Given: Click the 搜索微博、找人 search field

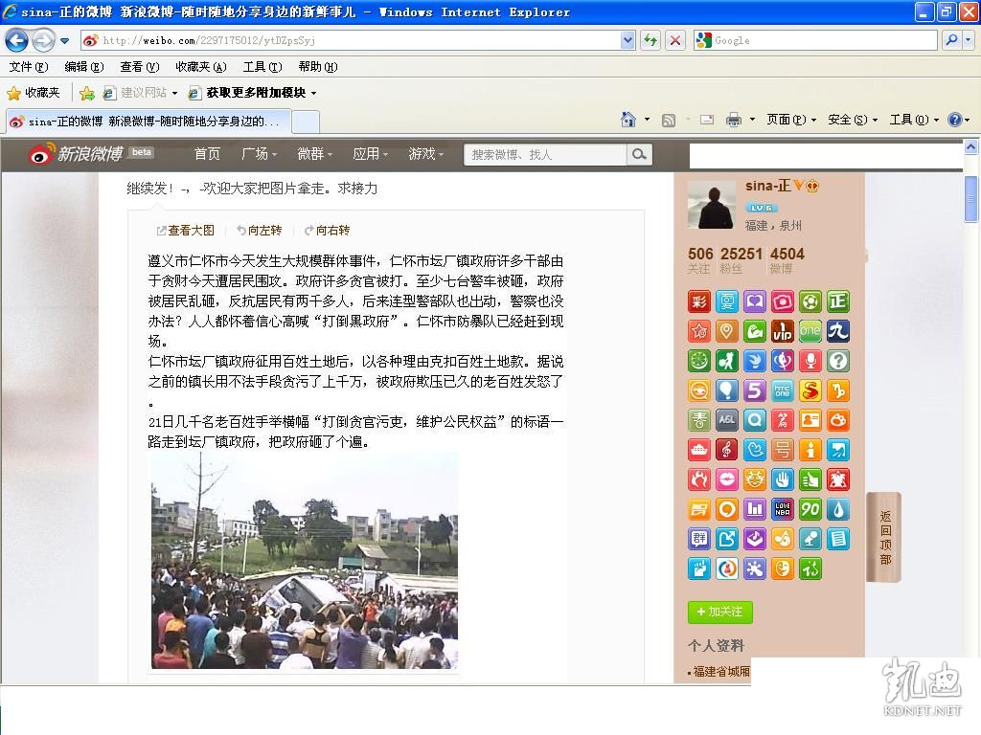Looking at the screenshot, I should pos(545,154).
